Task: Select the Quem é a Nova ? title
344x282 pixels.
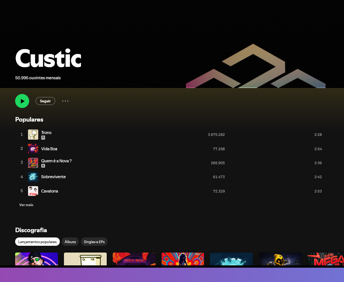Action: click(x=56, y=161)
